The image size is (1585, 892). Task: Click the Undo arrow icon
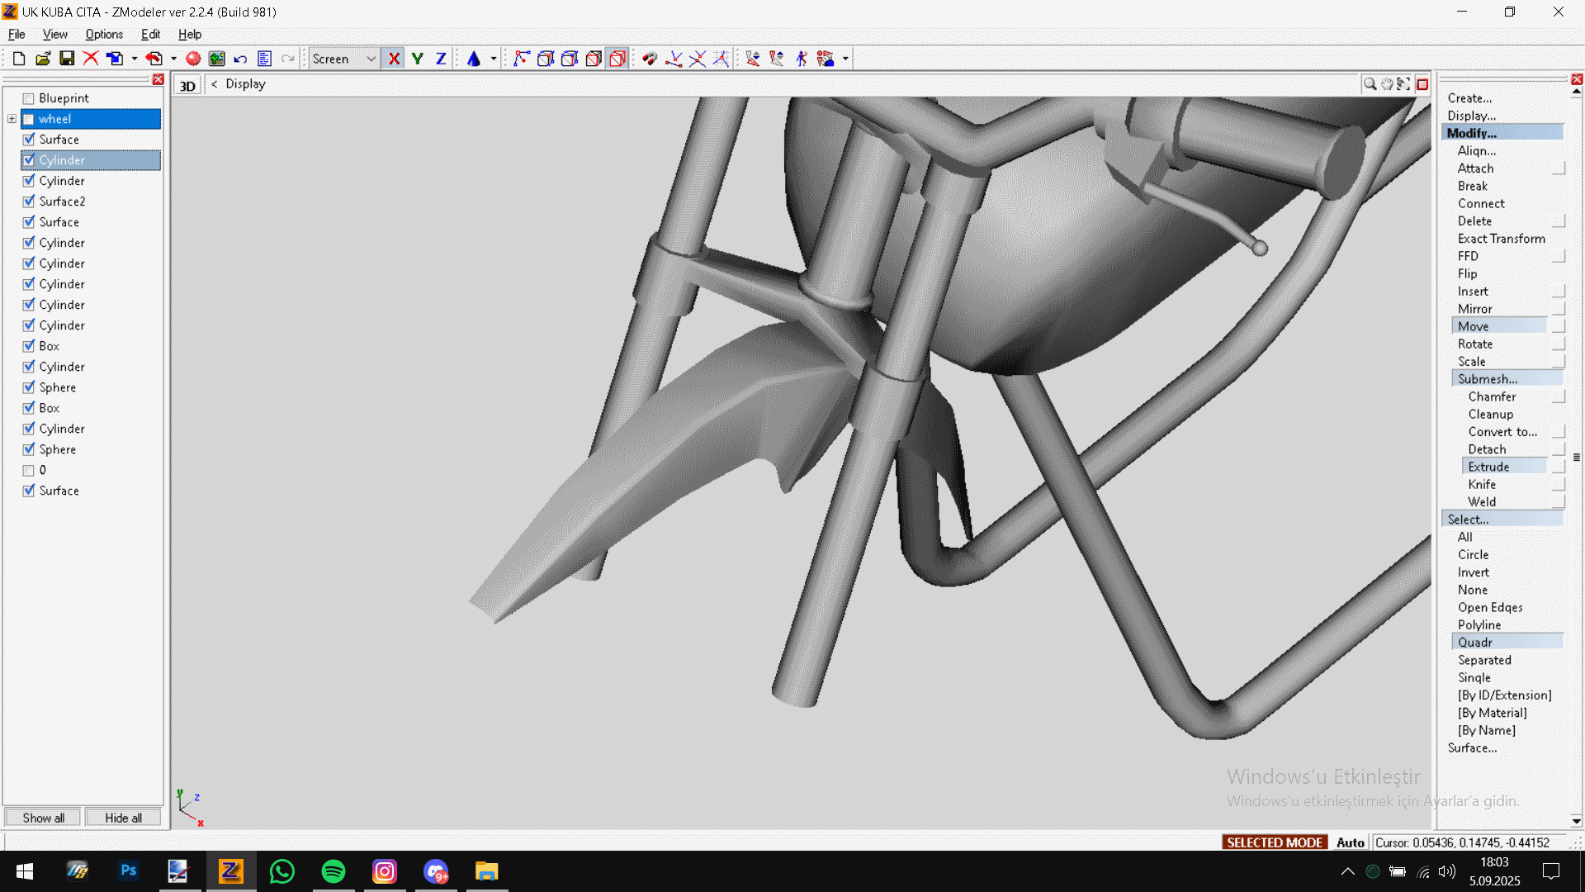pyautogui.click(x=240, y=59)
